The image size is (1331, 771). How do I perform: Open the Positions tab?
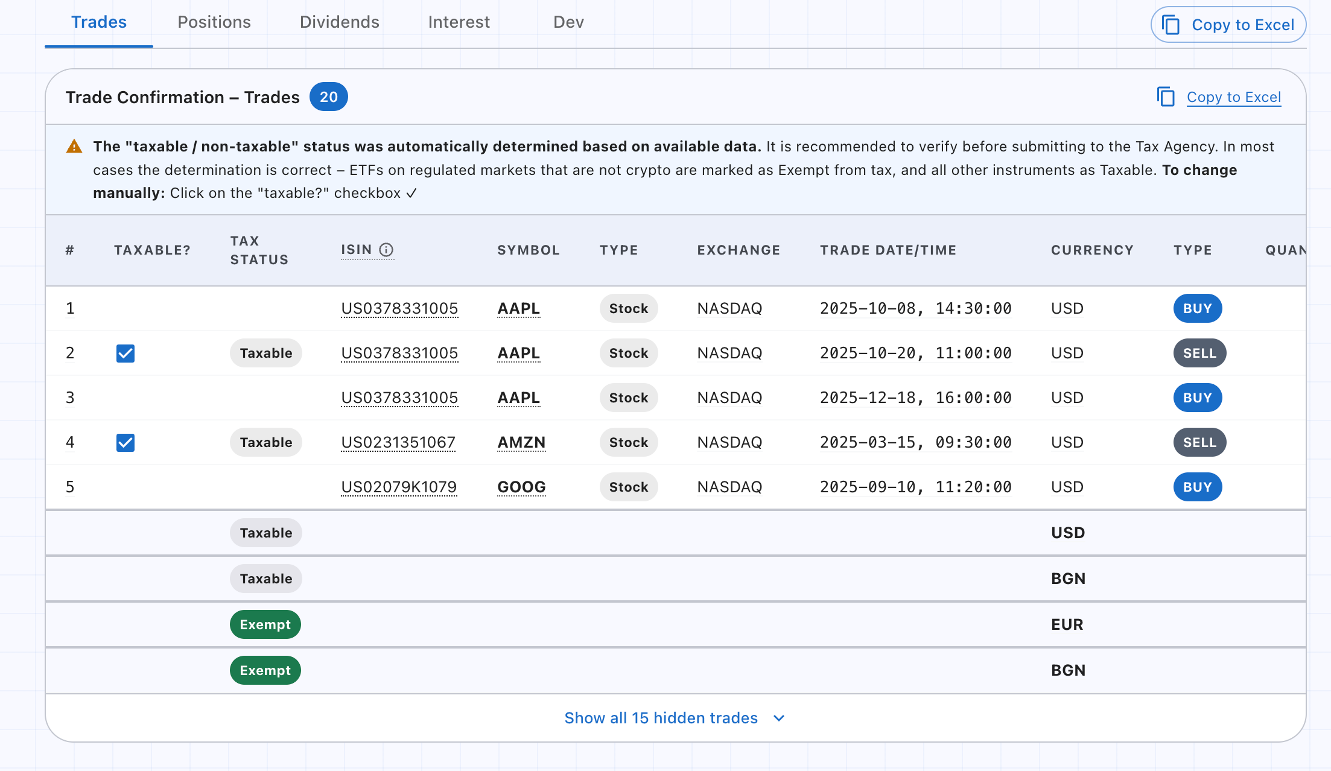point(214,22)
